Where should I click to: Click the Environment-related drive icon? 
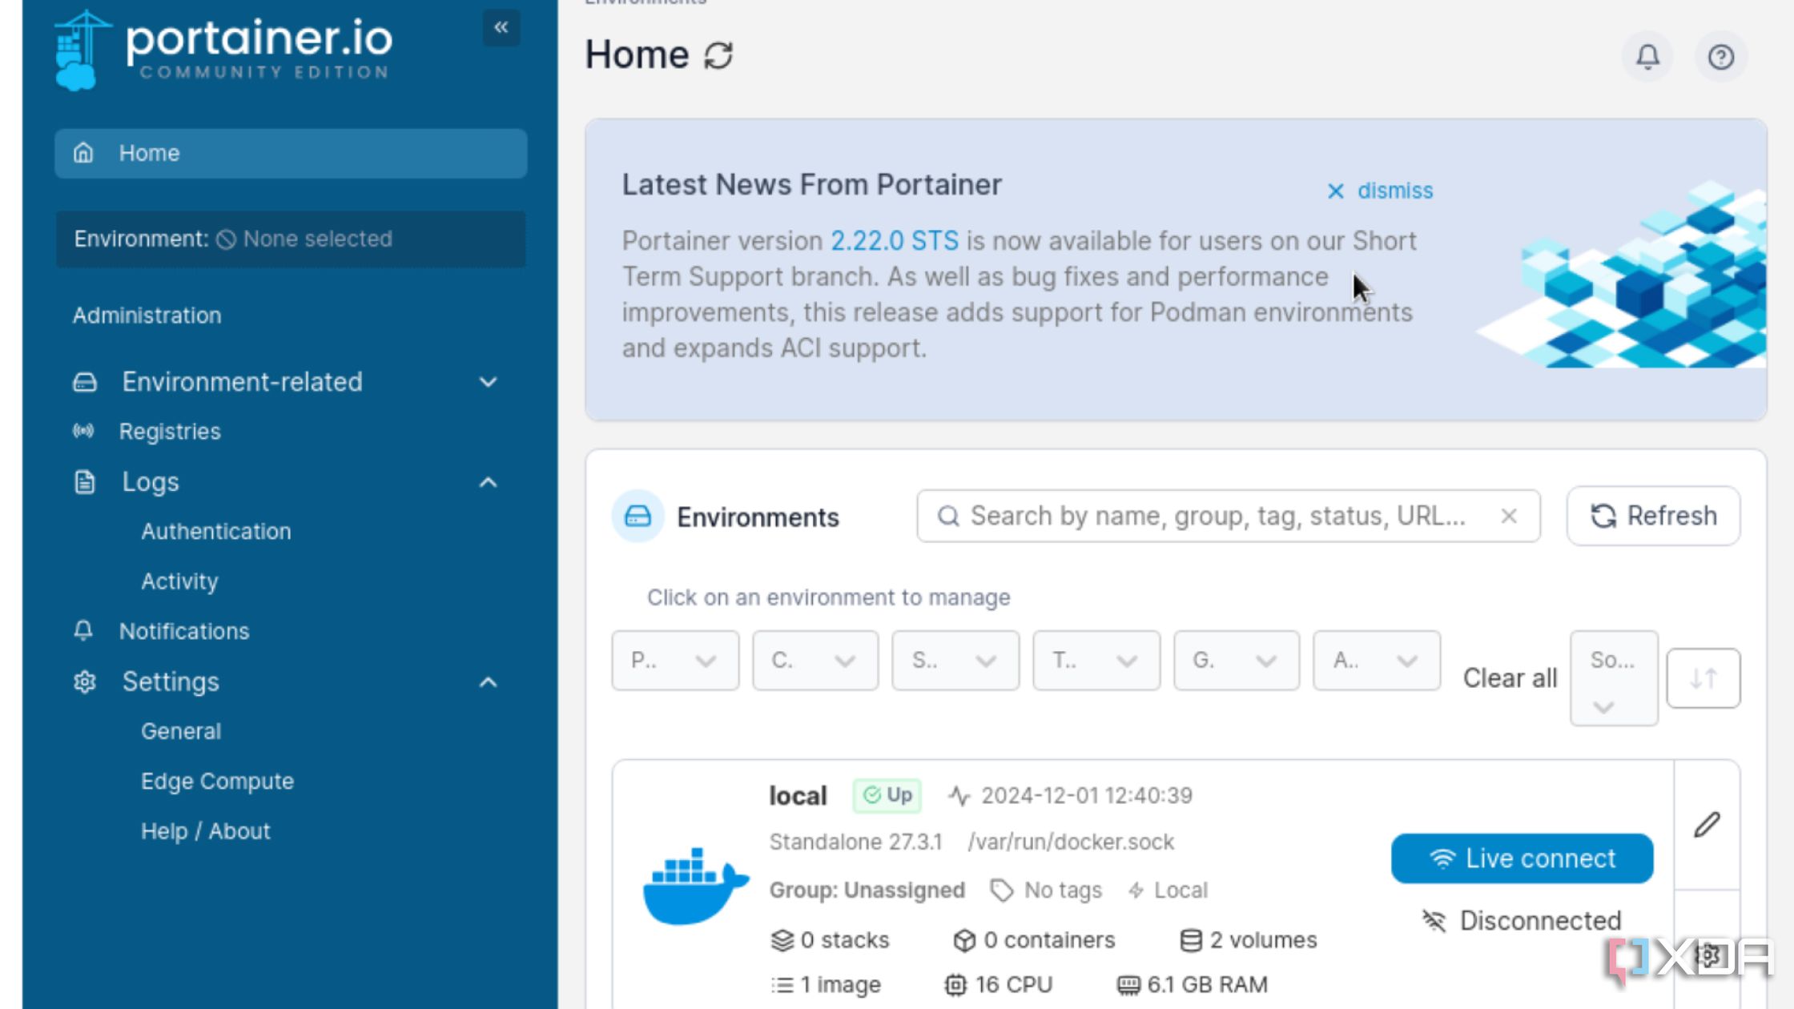(x=85, y=382)
